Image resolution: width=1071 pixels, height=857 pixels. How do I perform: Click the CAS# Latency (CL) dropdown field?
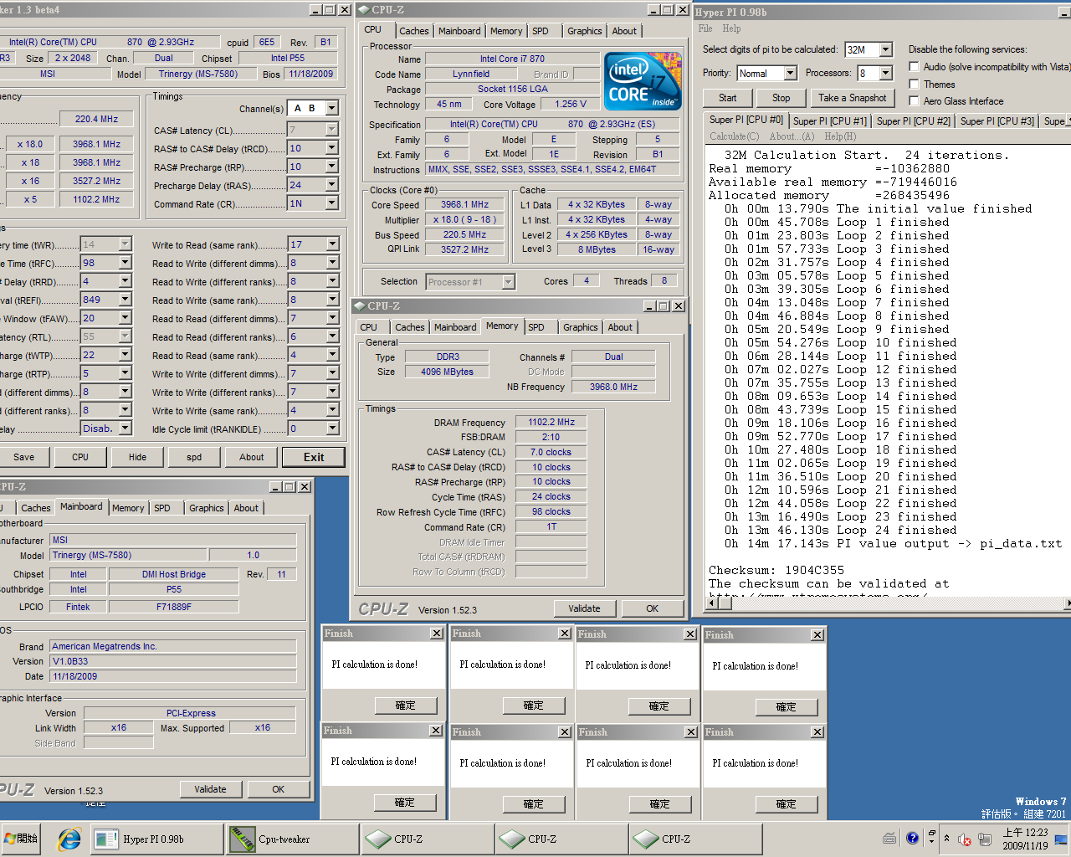[x=313, y=130]
